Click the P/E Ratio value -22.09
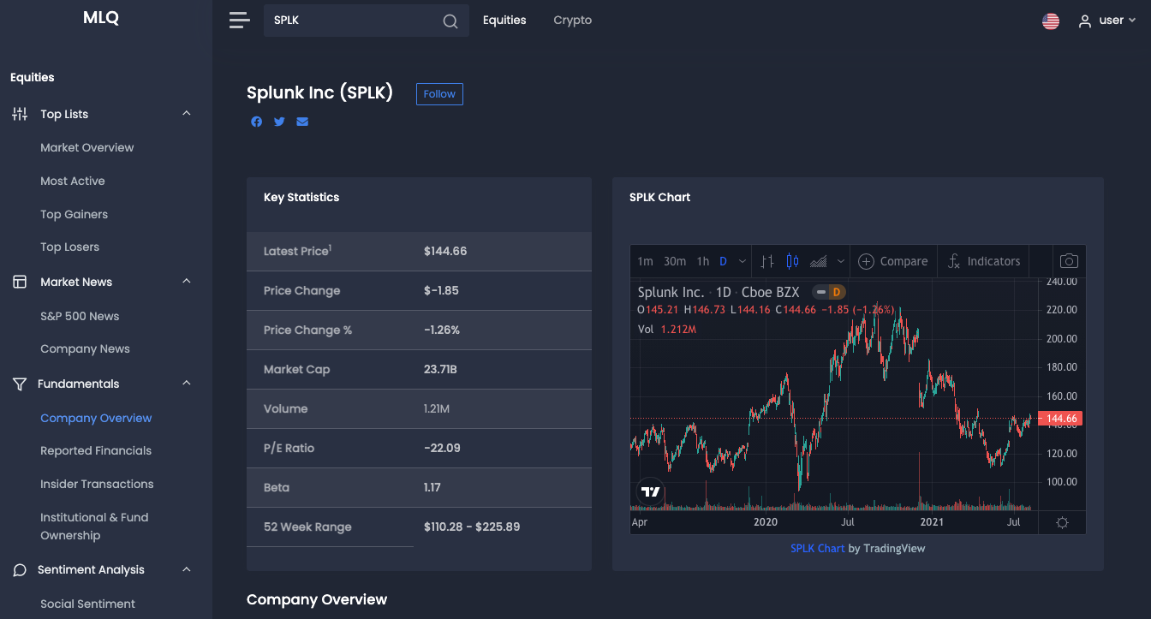The width and height of the screenshot is (1151, 619). pos(442,449)
